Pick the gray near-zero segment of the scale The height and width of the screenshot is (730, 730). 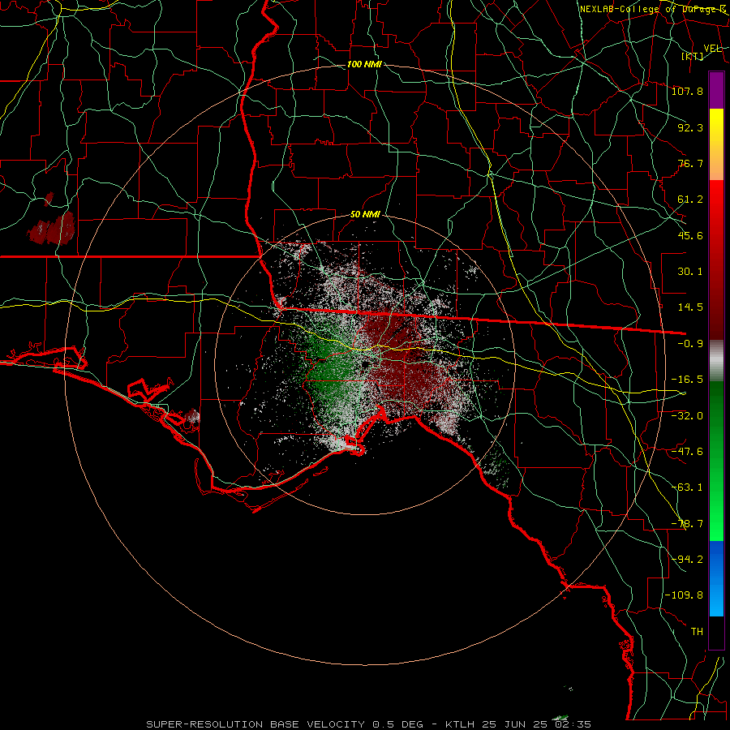pyautogui.click(x=716, y=360)
